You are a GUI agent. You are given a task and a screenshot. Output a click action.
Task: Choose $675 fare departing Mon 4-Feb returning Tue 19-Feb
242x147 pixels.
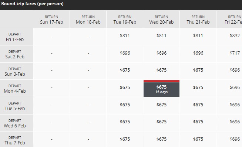125,88
